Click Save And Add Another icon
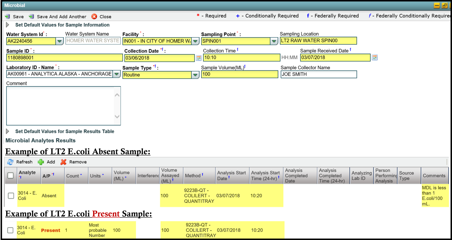This screenshot has height=240, width=452. [x=31, y=17]
